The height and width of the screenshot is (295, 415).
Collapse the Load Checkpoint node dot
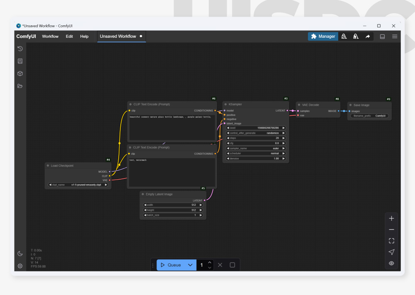pyautogui.click(x=48, y=166)
